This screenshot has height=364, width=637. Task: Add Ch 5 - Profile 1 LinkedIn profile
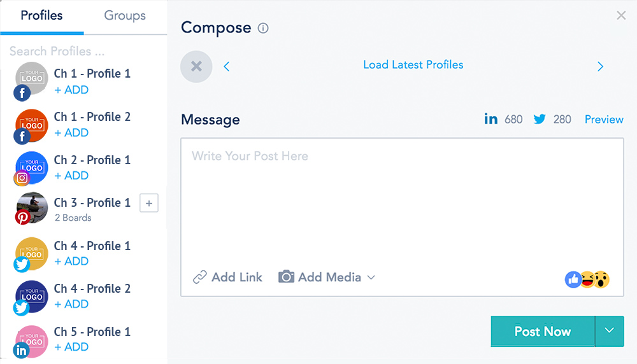71,347
